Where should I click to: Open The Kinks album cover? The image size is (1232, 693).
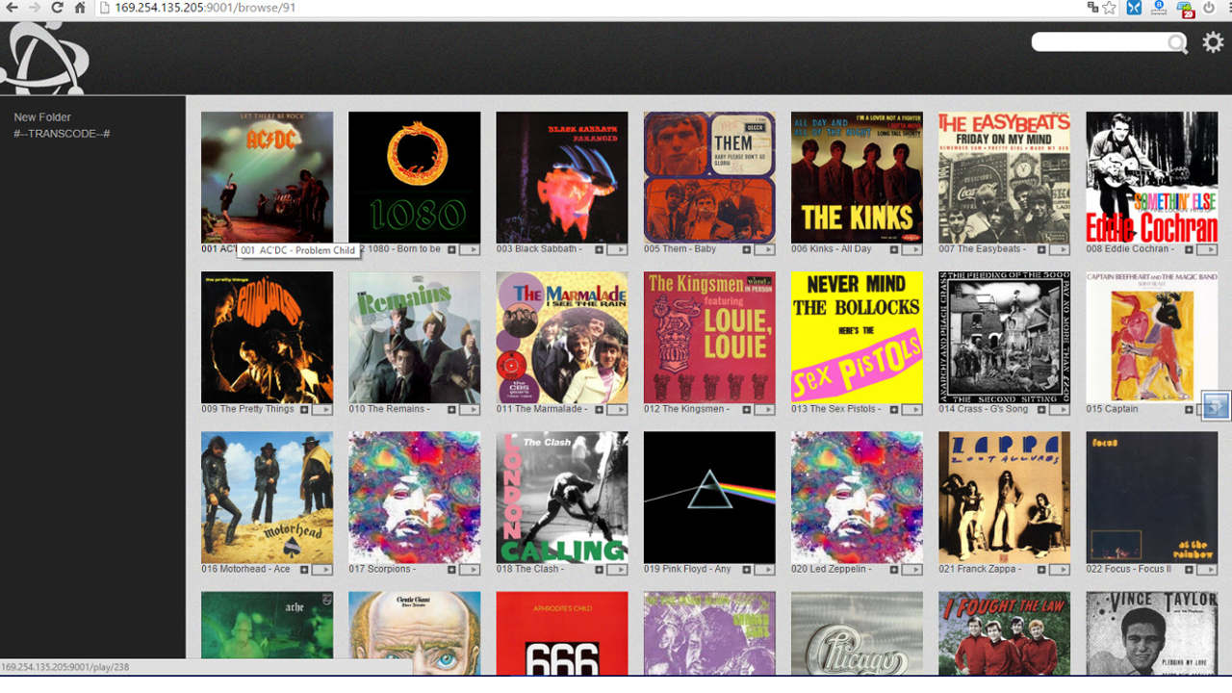coord(857,177)
